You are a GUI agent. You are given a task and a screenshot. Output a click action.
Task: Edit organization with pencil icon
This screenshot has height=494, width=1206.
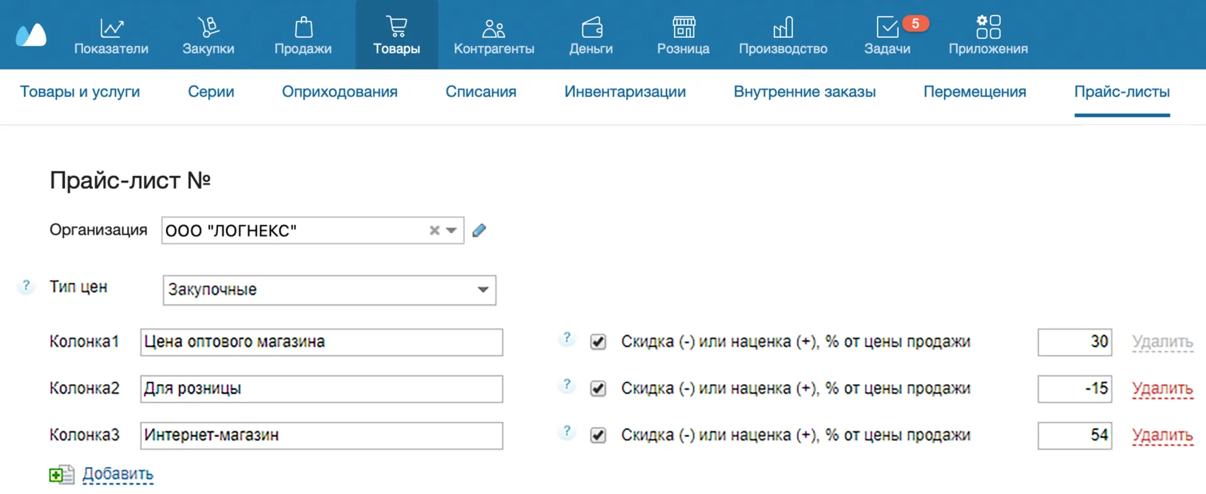[x=479, y=230]
